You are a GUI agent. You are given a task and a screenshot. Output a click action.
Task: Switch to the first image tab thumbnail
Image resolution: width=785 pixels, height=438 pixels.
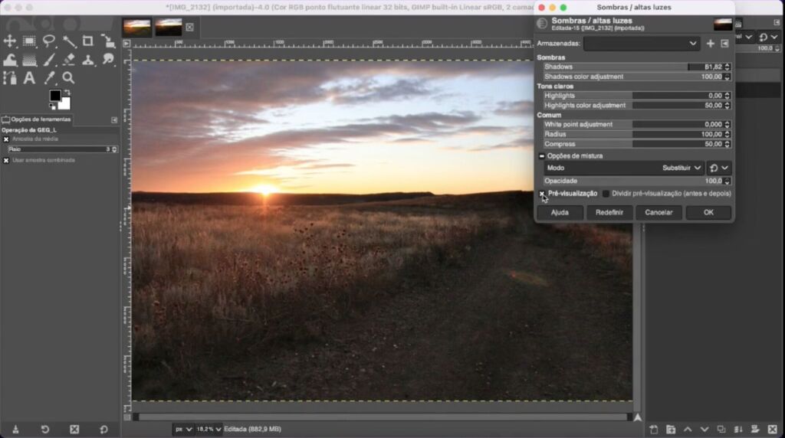tap(137, 28)
